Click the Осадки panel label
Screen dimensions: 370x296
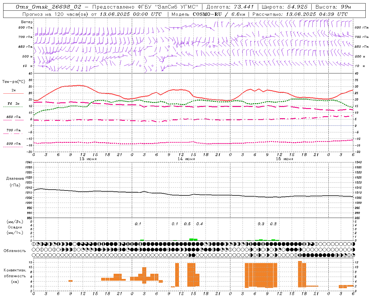tap(15, 227)
